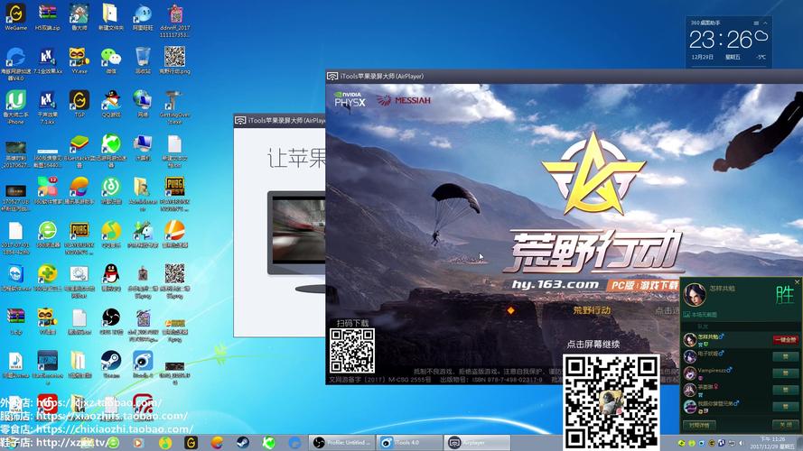
Task: Collapse the 360 widget with arrow
Action: click(765, 23)
